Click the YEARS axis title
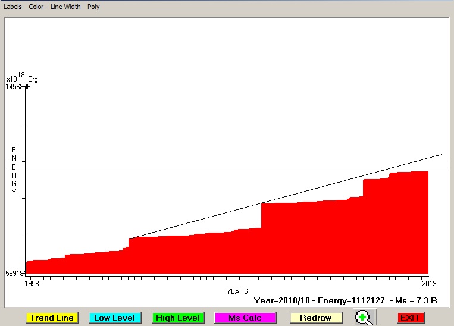This screenshot has height=326, width=454. click(237, 291)
